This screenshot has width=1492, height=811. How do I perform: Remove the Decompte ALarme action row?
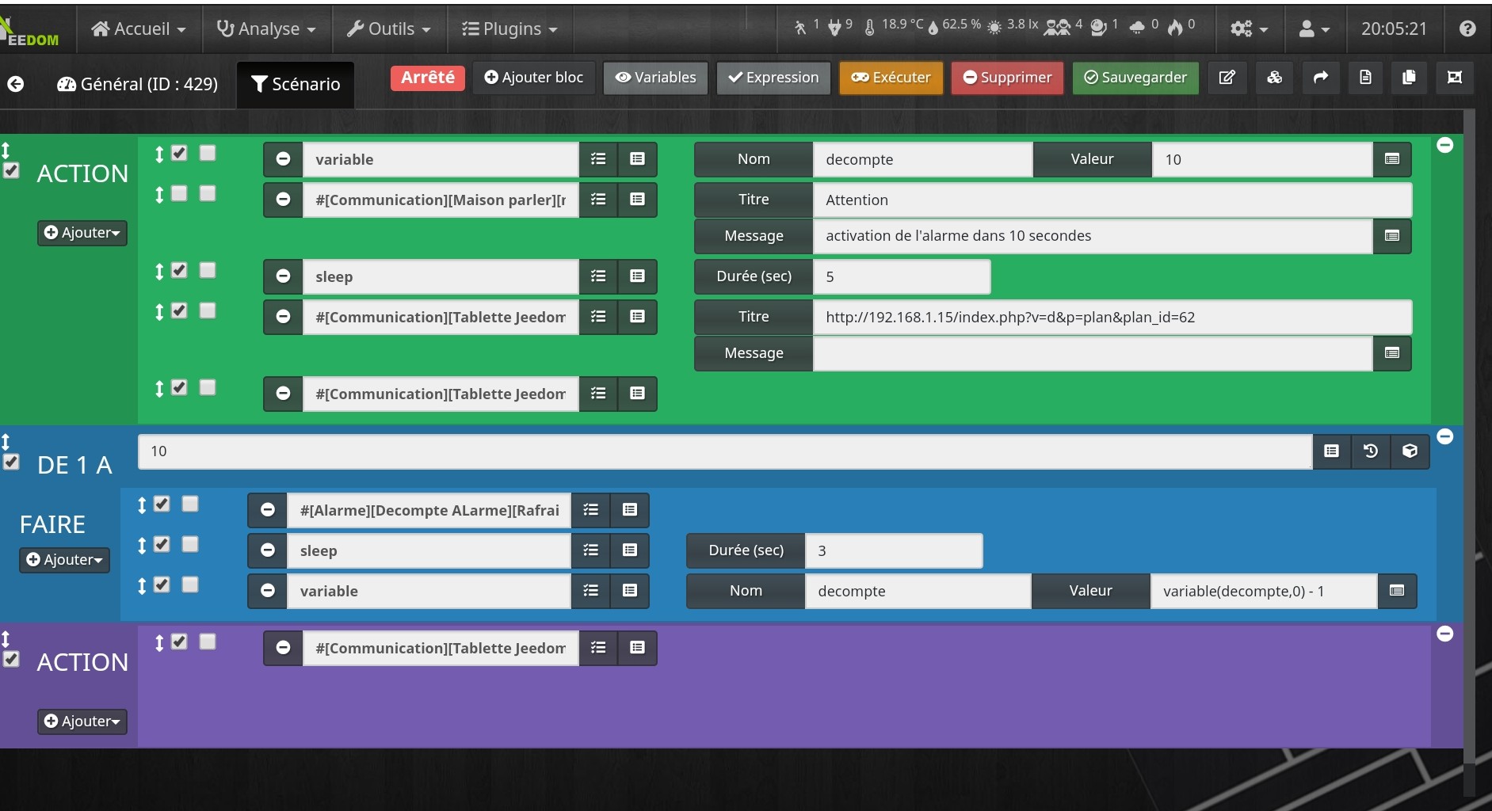pos(268,510)
